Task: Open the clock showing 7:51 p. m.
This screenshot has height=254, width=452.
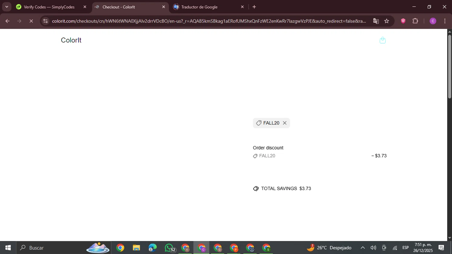Action: (x=423, y=248)
